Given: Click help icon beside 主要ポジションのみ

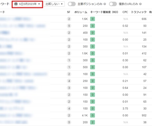Looking at the screenshot, I should click(105, 4).
